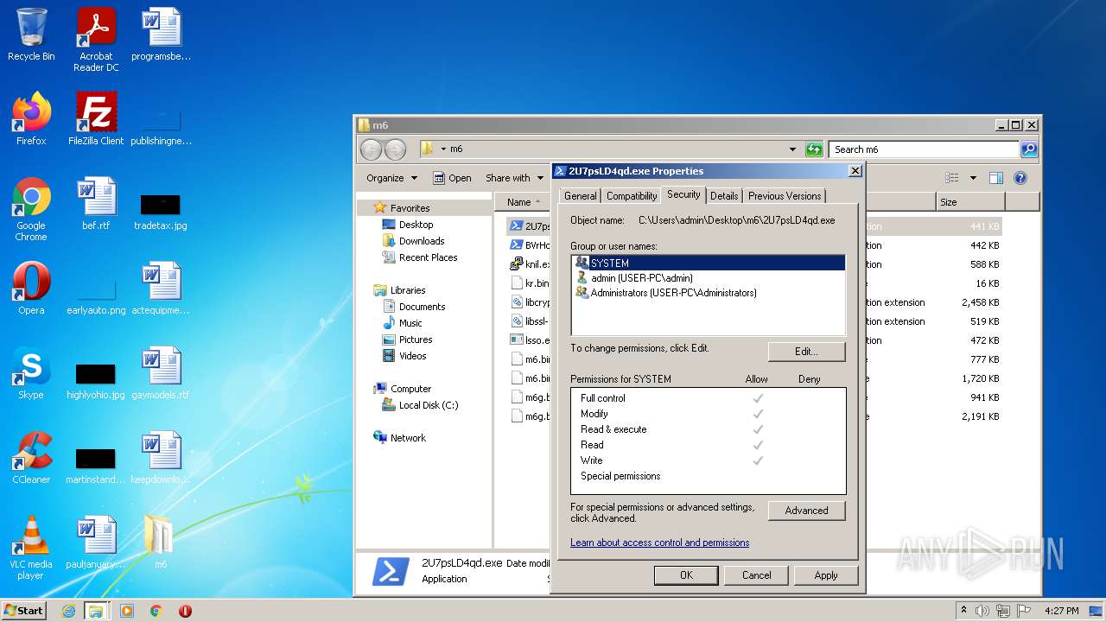Select the m6 folder on desktop

click(161, 542)
